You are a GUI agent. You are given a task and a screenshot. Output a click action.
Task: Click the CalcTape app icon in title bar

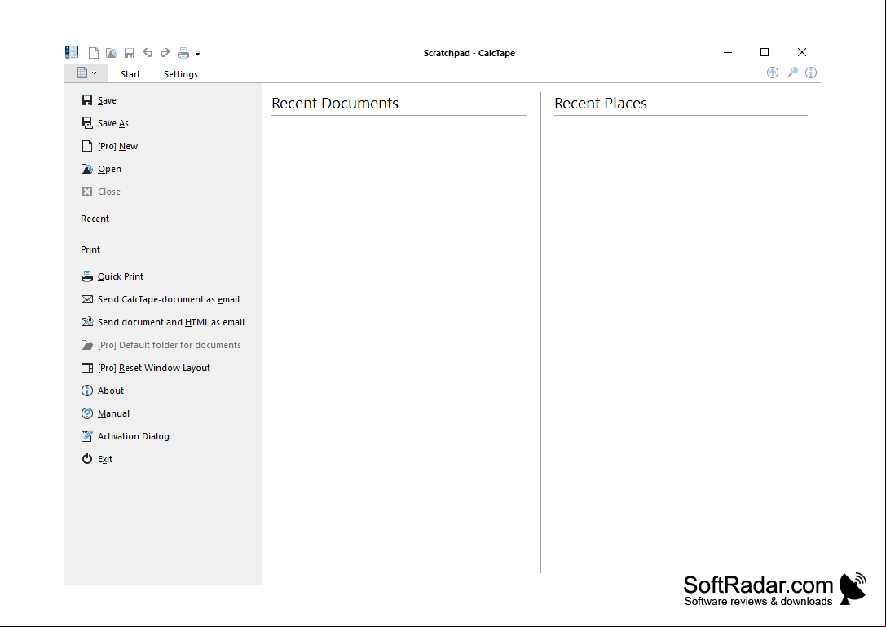point(71,52)
